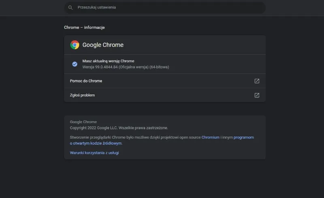The height and width of the screenshot is (198, 324).
Task: Click the 'Chrome – informacje' page heading
Action: point(84,28)
